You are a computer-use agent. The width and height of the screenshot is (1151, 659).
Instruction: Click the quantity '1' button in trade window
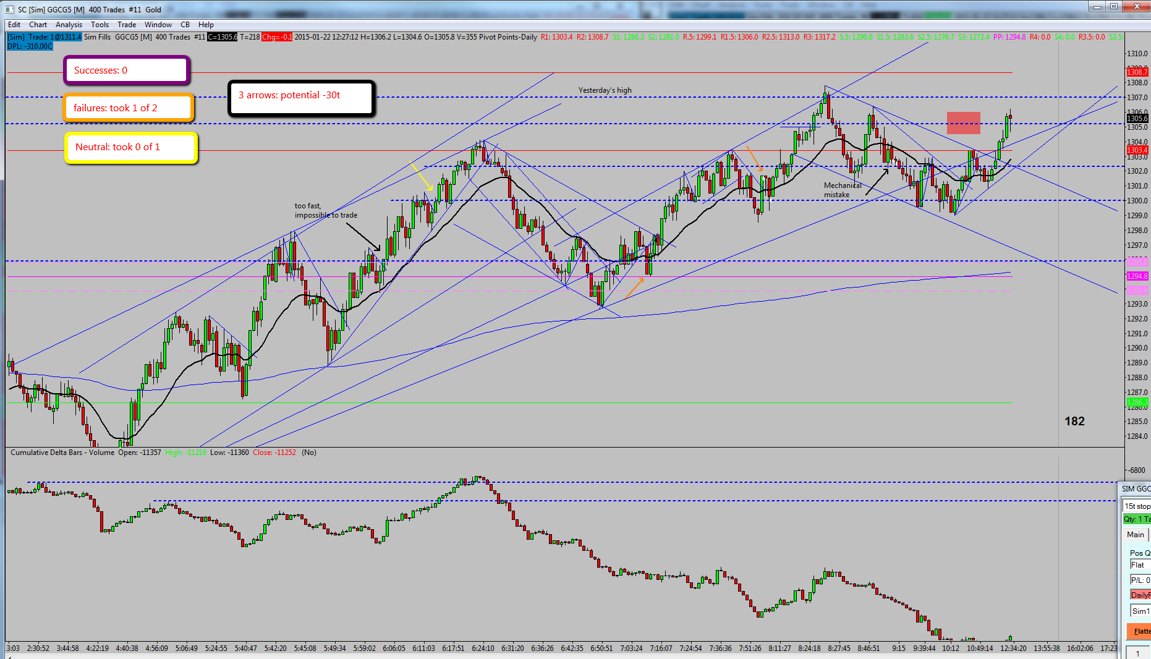click(x=1138, y=653)
